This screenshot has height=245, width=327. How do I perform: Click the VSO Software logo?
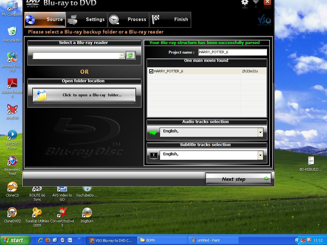264,20
